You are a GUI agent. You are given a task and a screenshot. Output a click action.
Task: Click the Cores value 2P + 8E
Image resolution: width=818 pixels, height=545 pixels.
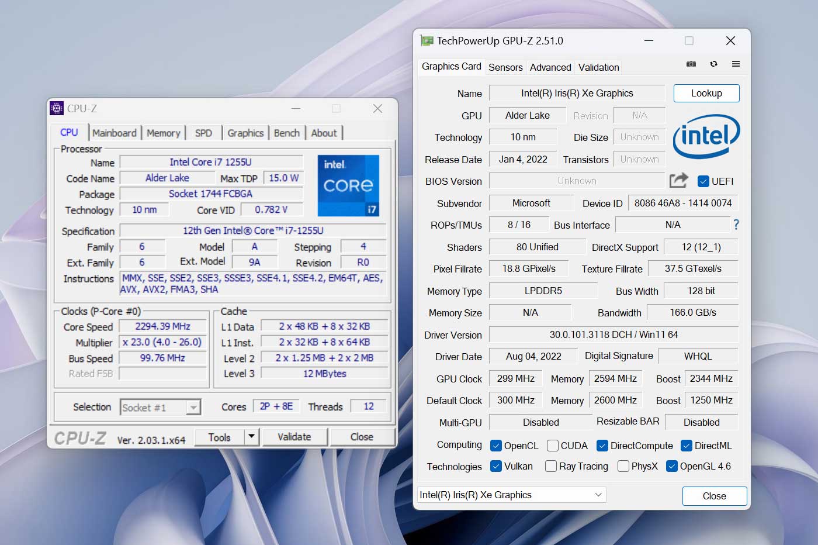click(x=276, y=406)
